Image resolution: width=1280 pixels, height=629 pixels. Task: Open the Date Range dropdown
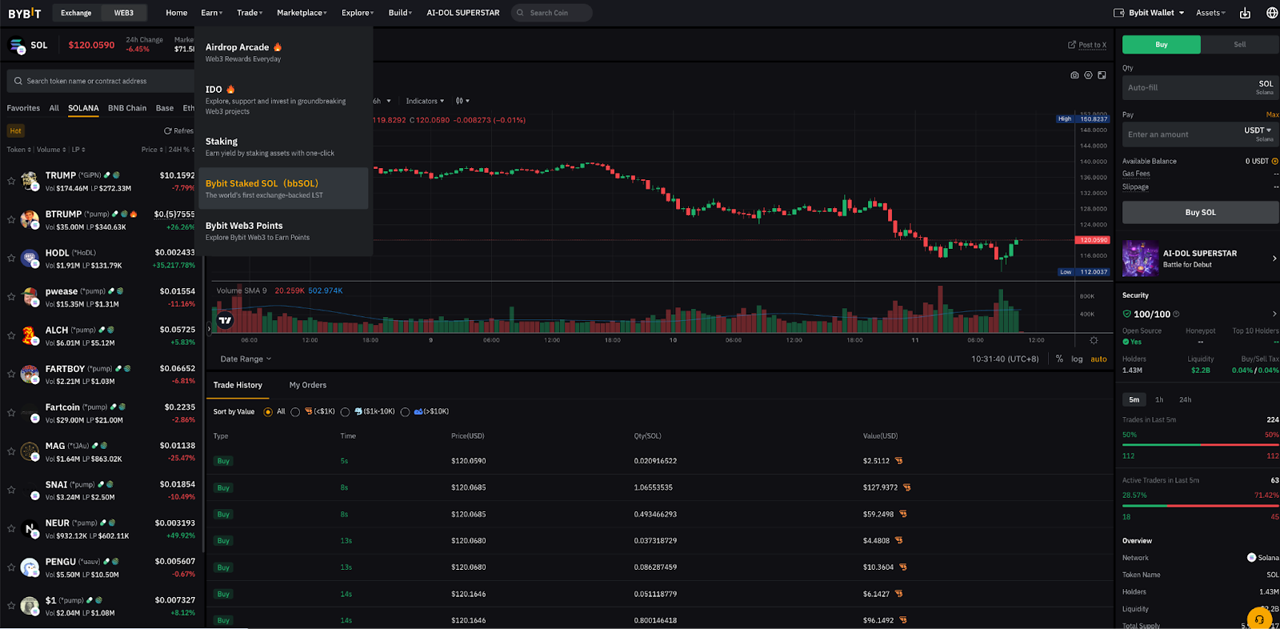[246, 359]
